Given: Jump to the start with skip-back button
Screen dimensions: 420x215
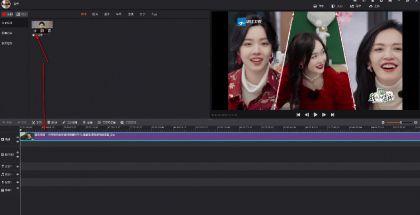Looking at the screenshot, I should click(x=298, y=114).
